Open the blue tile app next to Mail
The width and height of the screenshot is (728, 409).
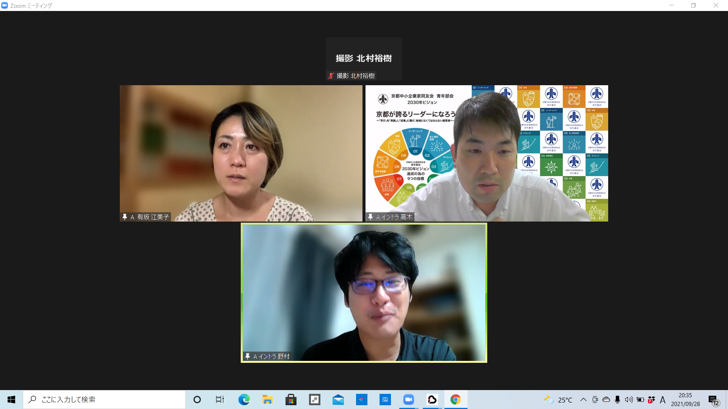(362, 400)
